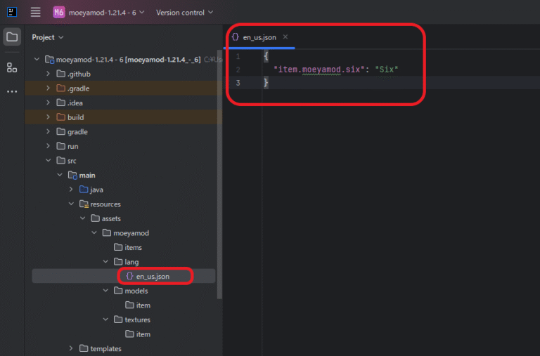Open the Project view dropdown

coord(48,37)
